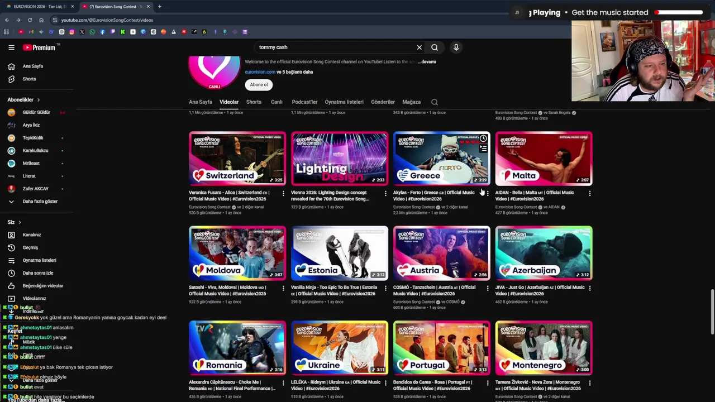Click channel search magnifier icon
This screenshot has width=715, height=402.
pos(435,102)
